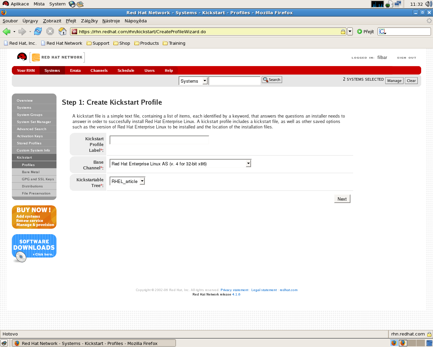Open Activation Keys in sidebar

(34, 136)
